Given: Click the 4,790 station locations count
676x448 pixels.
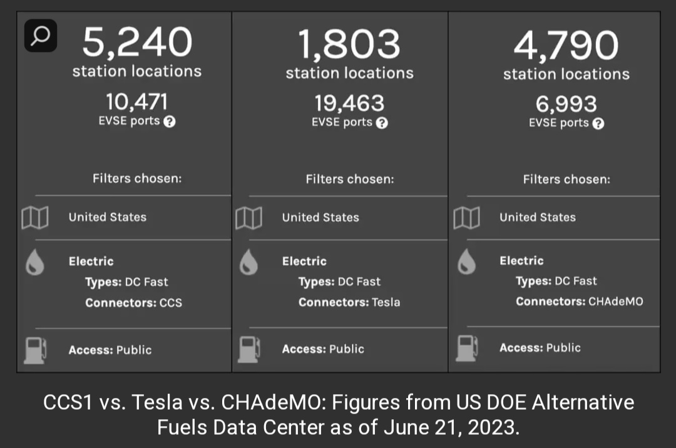Looking at the screenshot, I should tap(566, 45).
